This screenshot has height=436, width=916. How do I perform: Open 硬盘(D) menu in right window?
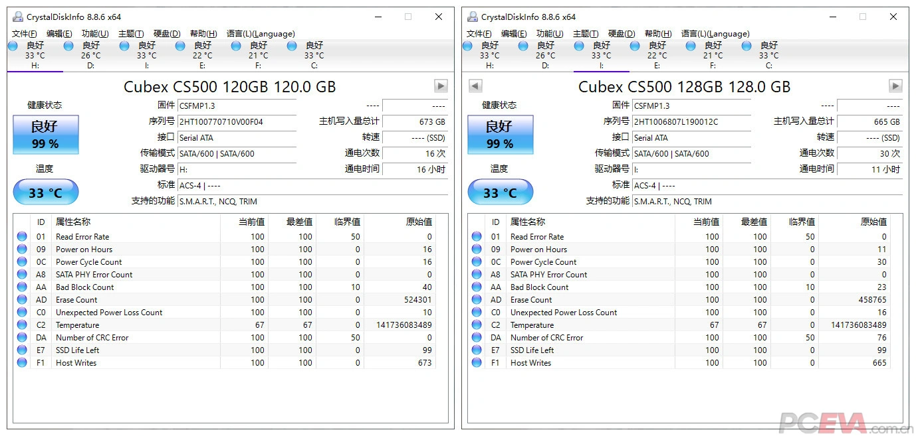click(x=622, y=34)
